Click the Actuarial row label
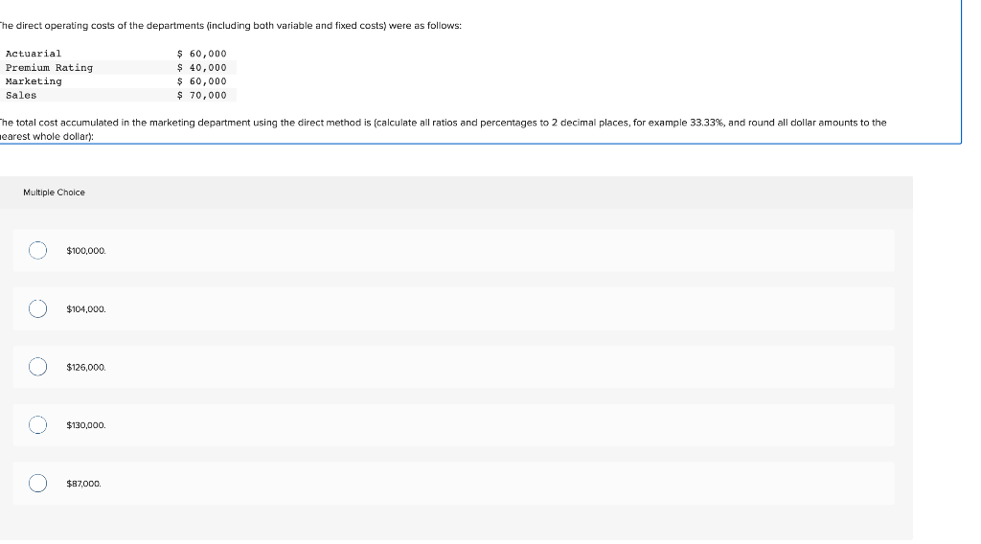Viewport: 981px width, 544px height. click(x=34, y=54)
